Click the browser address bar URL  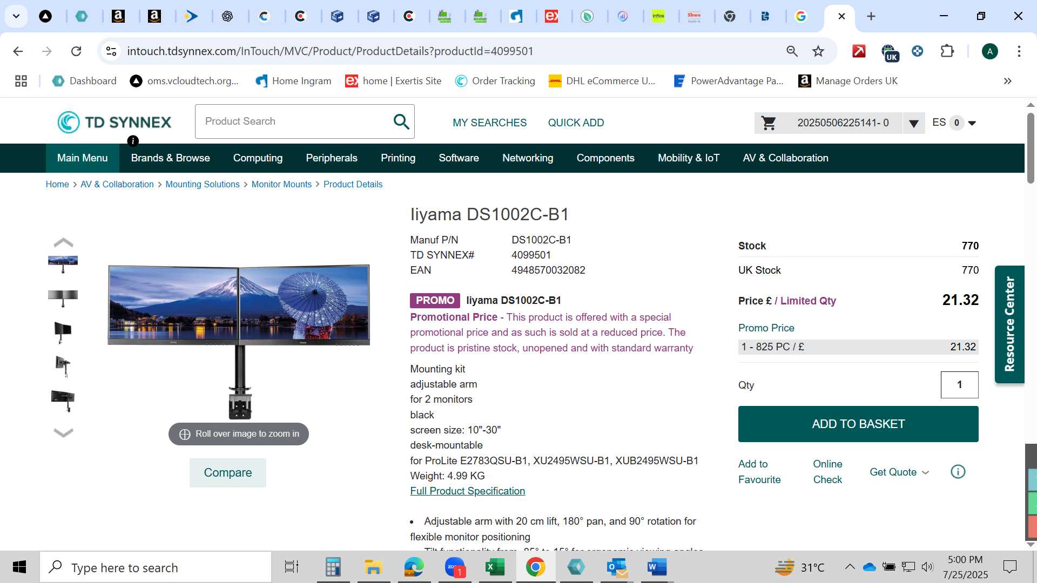[x=330, y=51]
